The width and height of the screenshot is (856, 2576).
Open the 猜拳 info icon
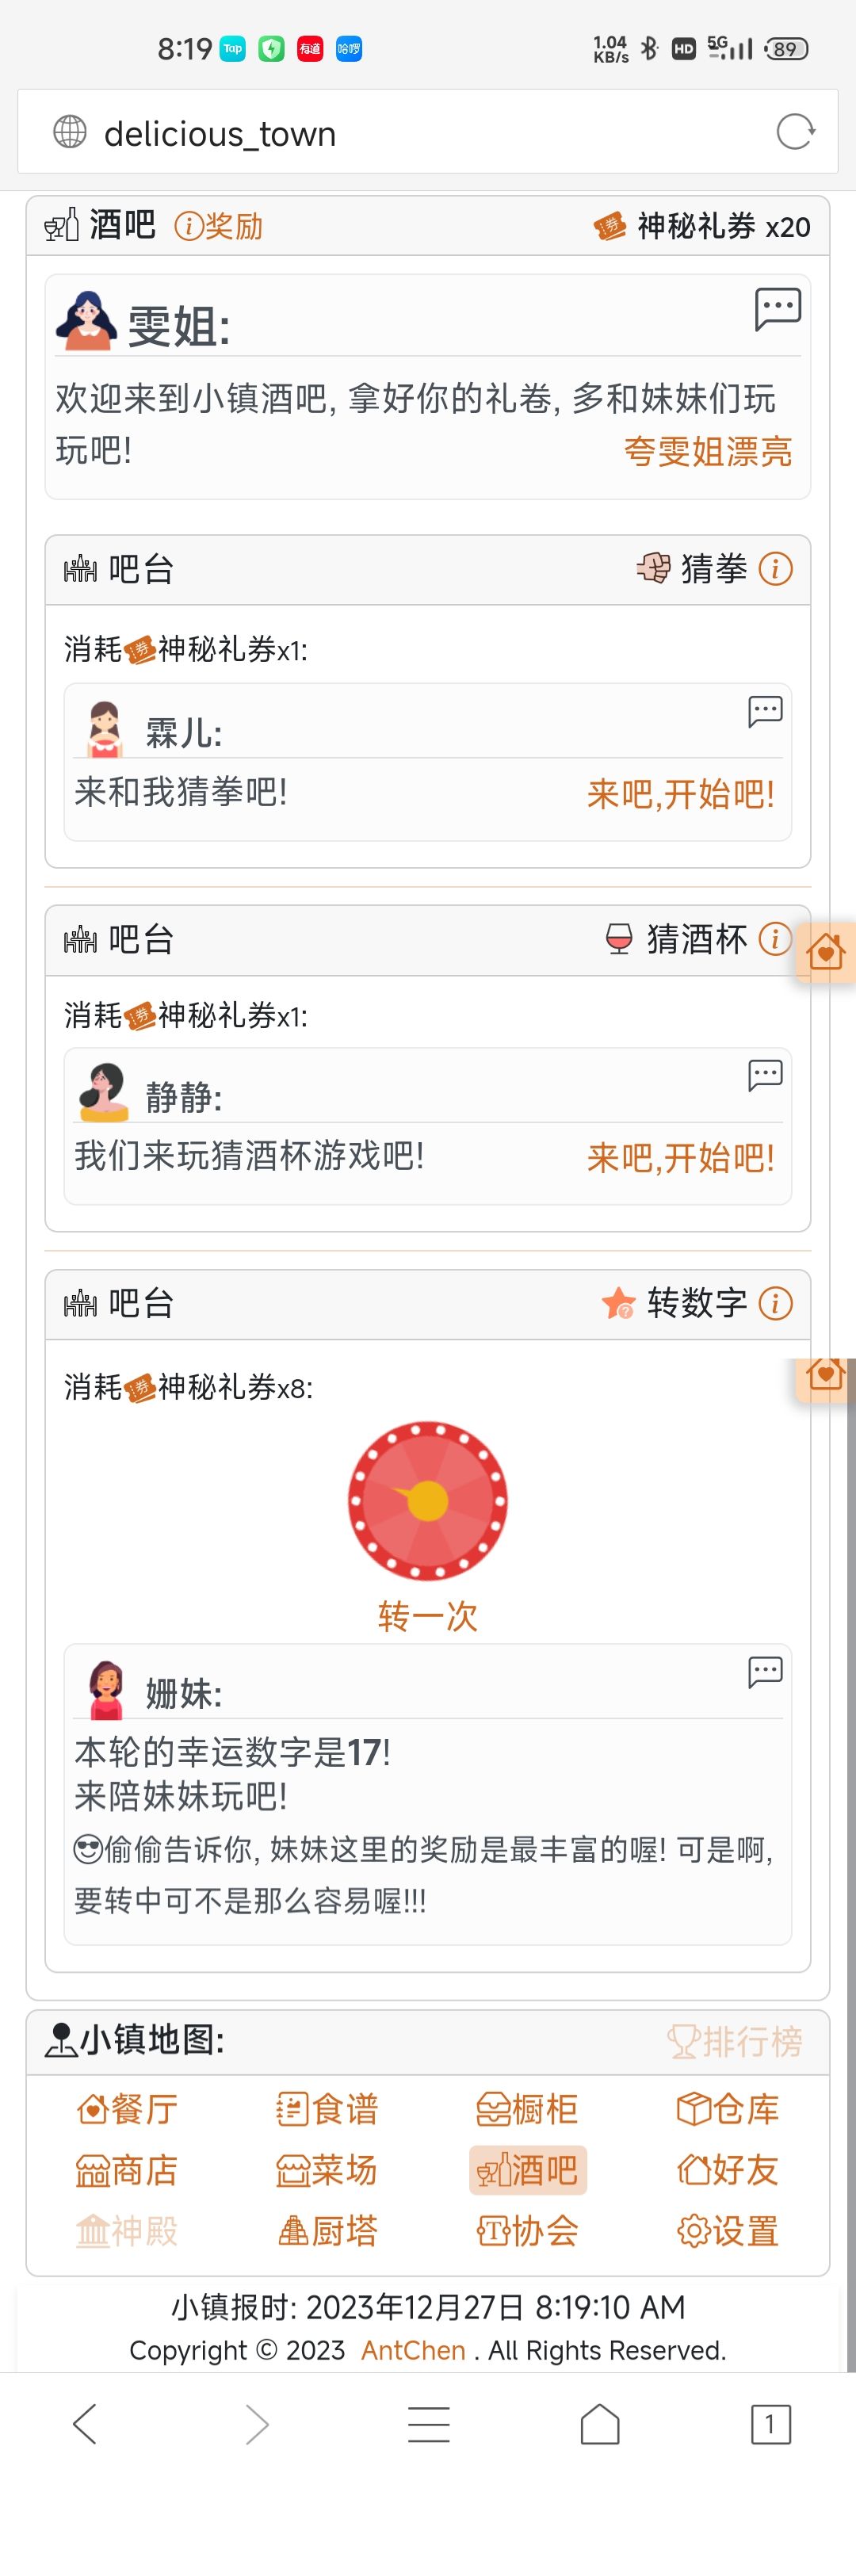pos(775,569)
